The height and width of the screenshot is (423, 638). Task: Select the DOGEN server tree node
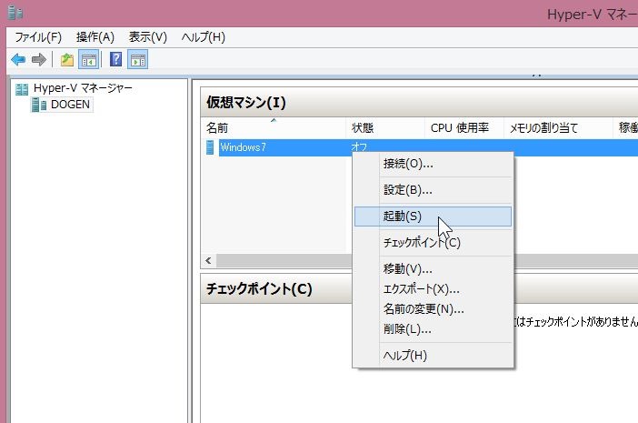click(70, 105)
